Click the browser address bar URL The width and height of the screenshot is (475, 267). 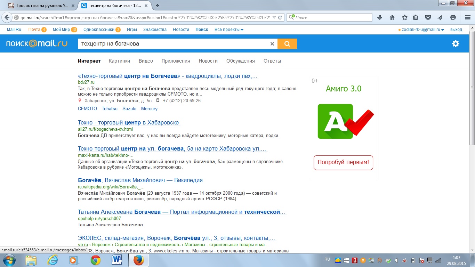click(x=145, y=17)
